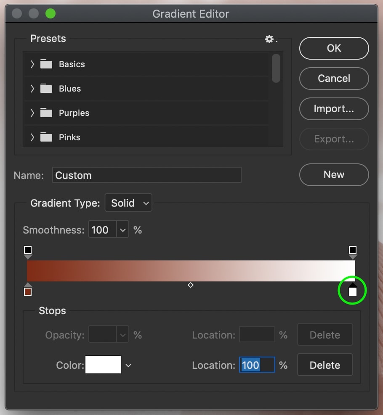This screenshot has width=383, height=415.
Task: Click the Name field containing Custom
Action: (x=146, y=175)
